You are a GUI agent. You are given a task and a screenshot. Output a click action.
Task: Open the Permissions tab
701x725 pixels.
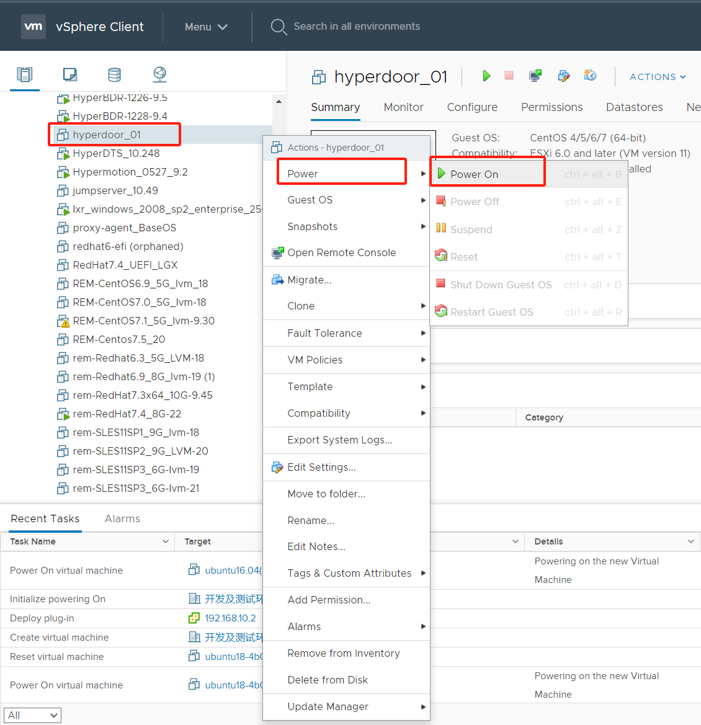tap(551, 107)
